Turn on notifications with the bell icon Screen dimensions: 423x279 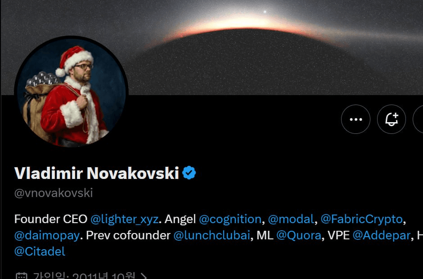391,119
